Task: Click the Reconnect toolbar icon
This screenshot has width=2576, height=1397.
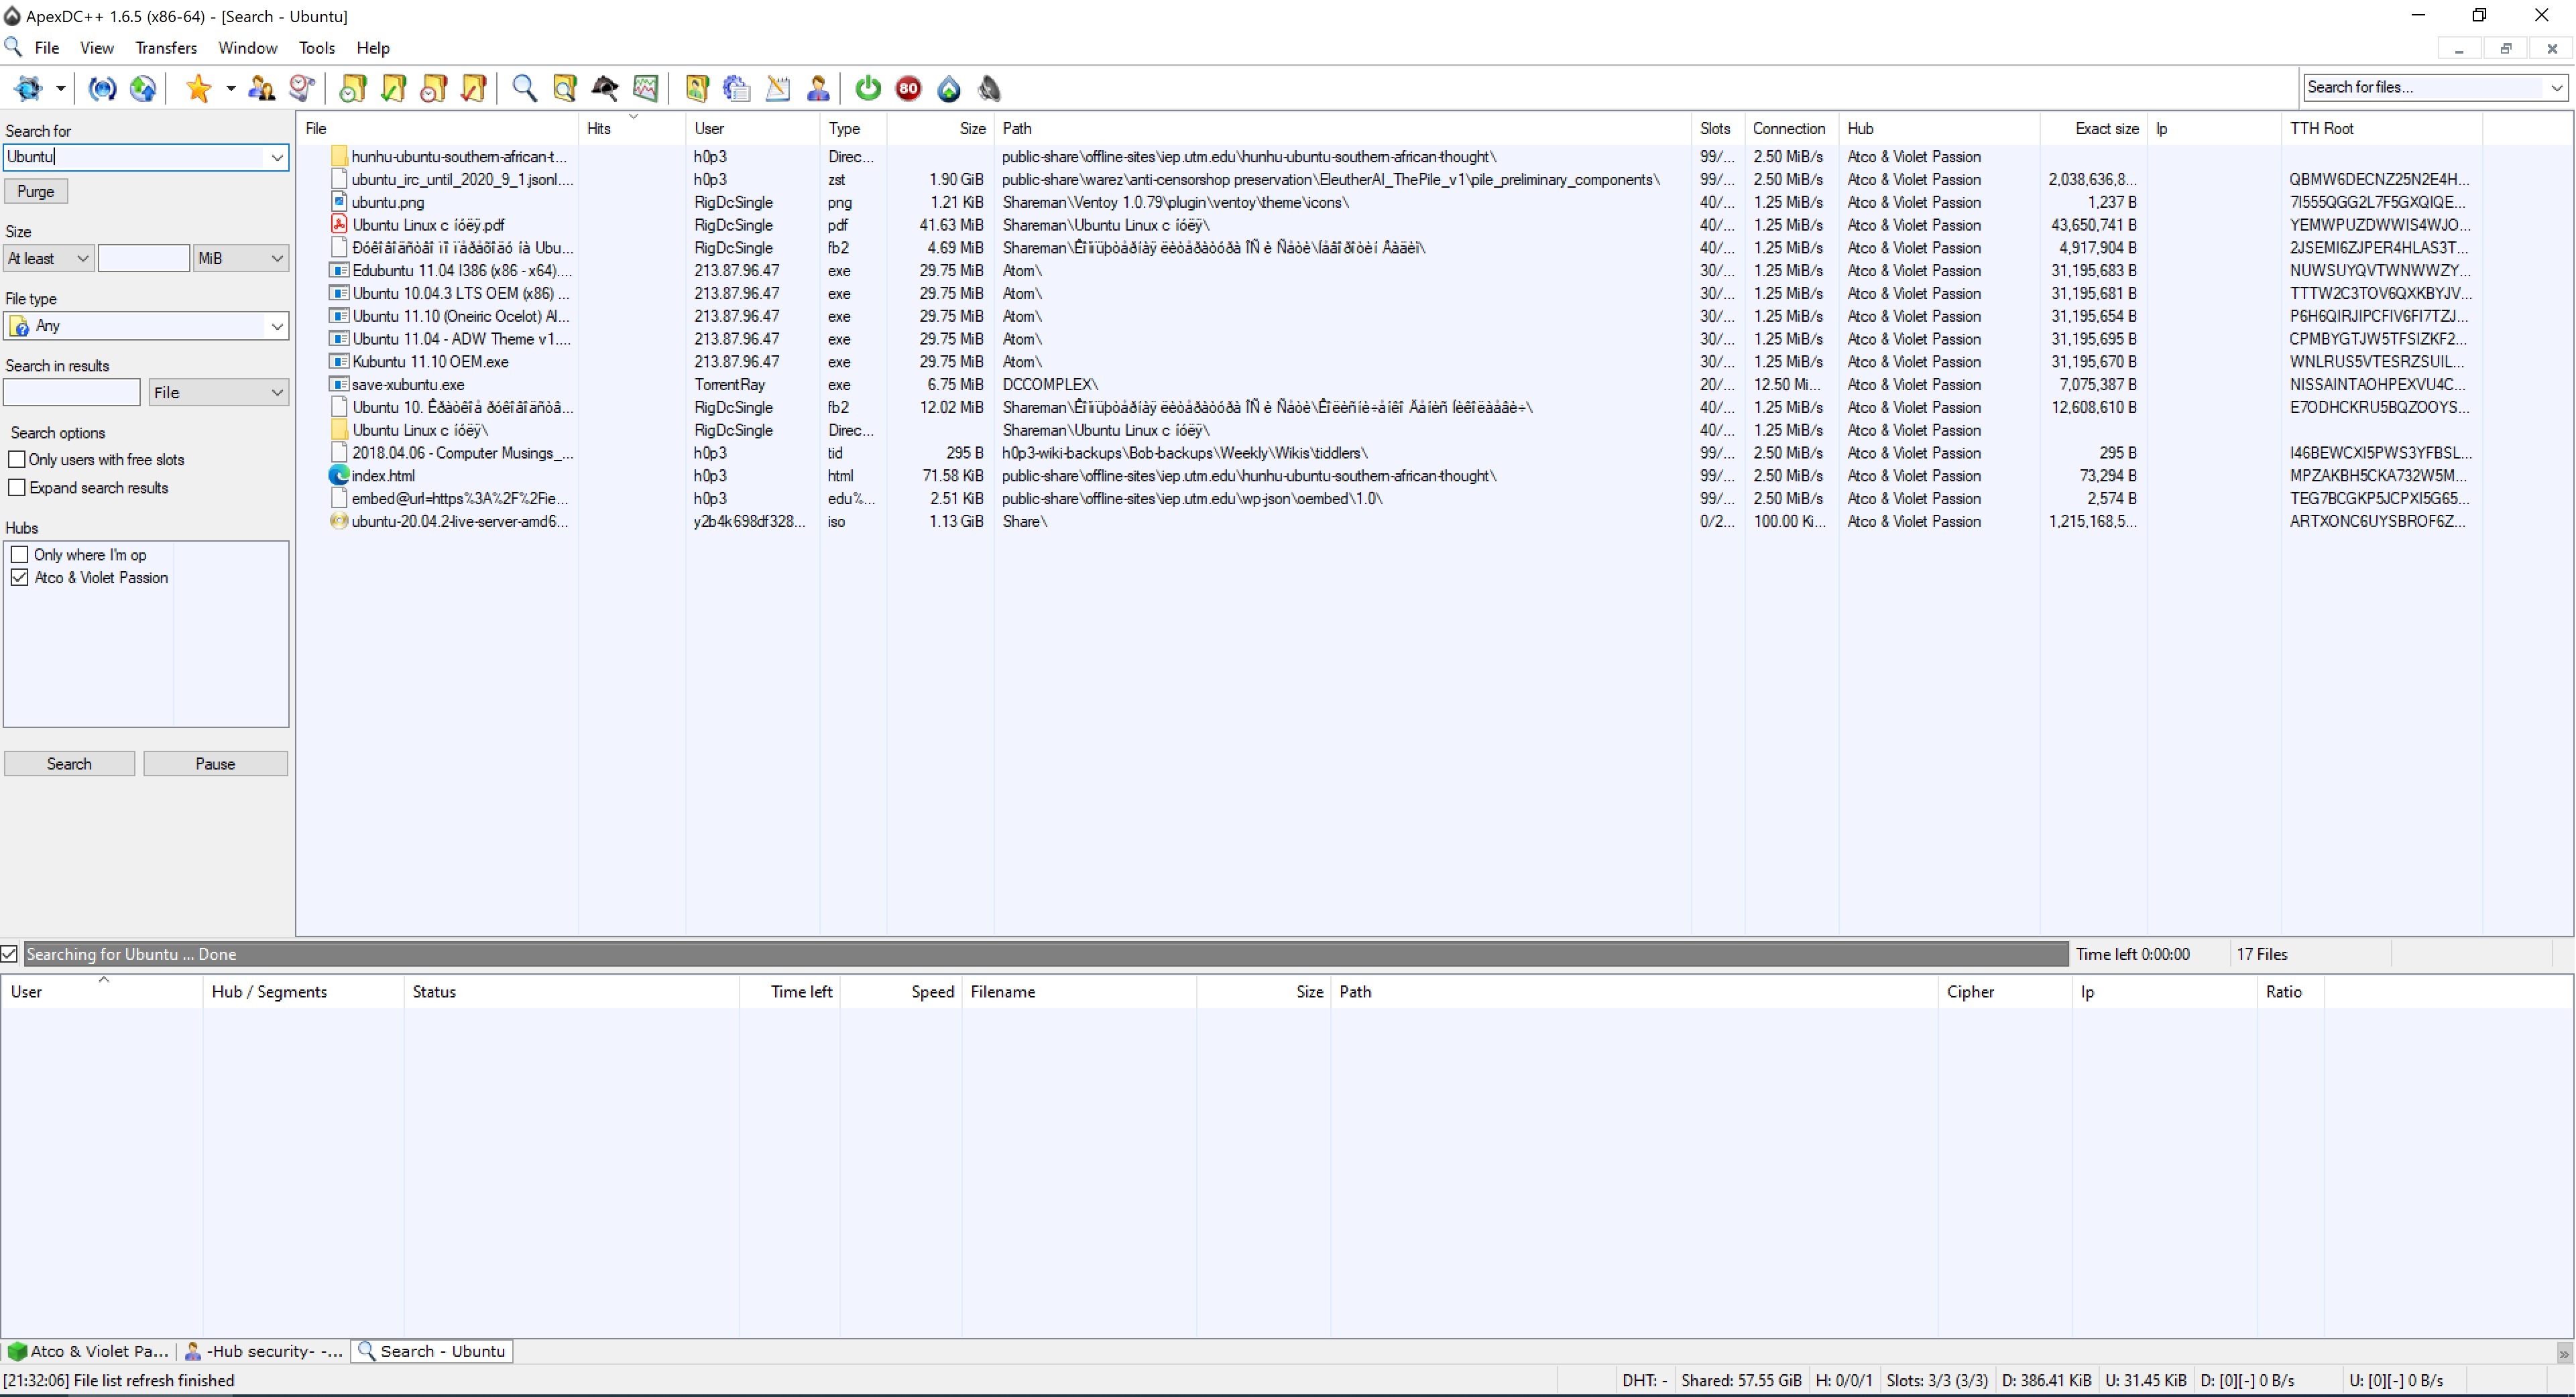Action: [x=102, y=89]
